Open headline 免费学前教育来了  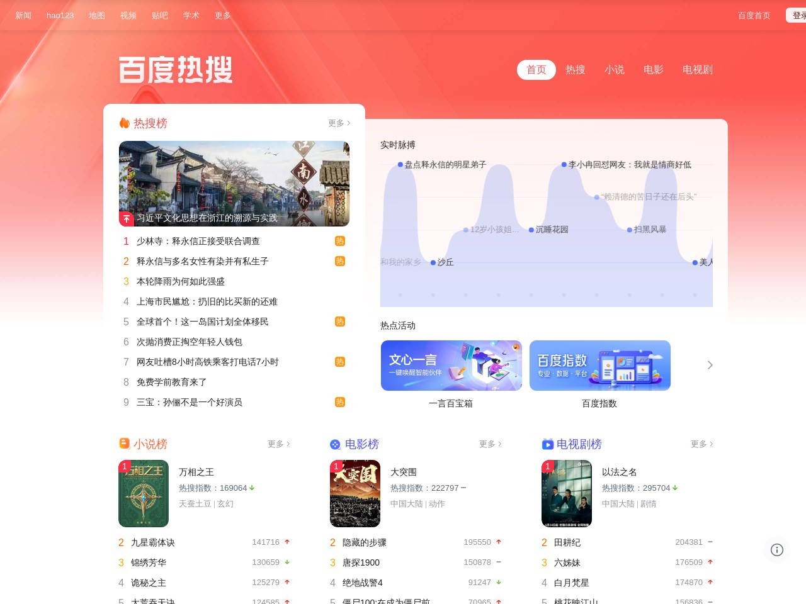(172, 382)
